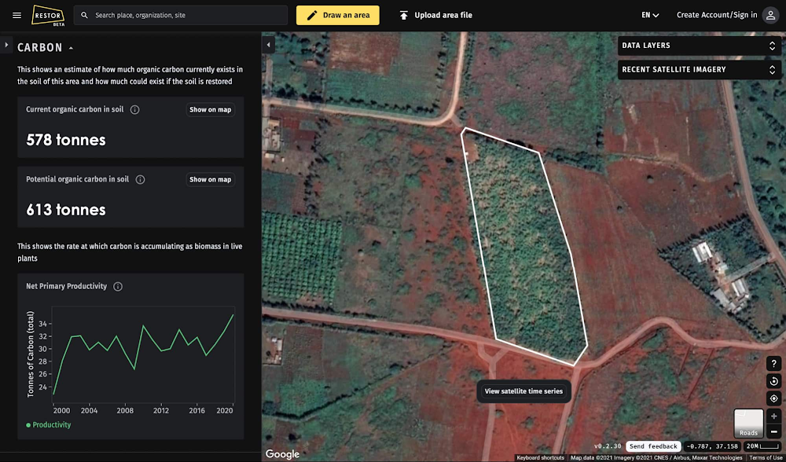Open the EN language dropdown

click(650, 15)
